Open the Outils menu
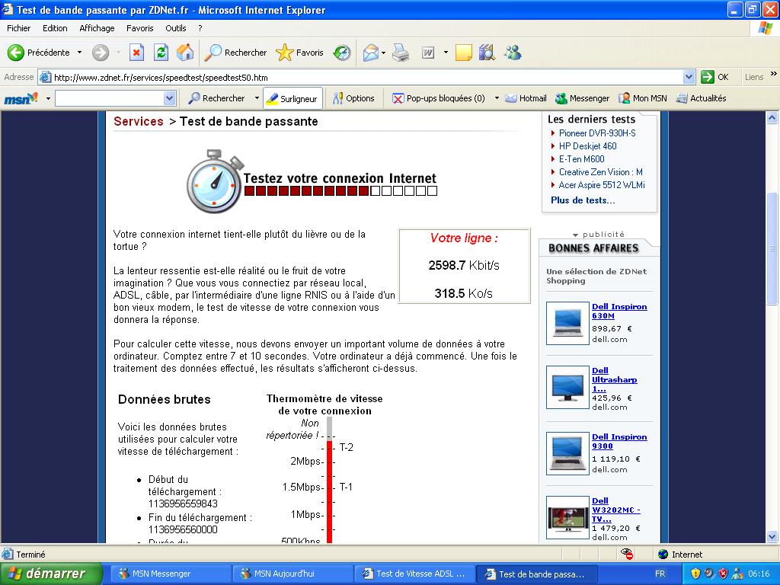780x585 pixels. 175,28
